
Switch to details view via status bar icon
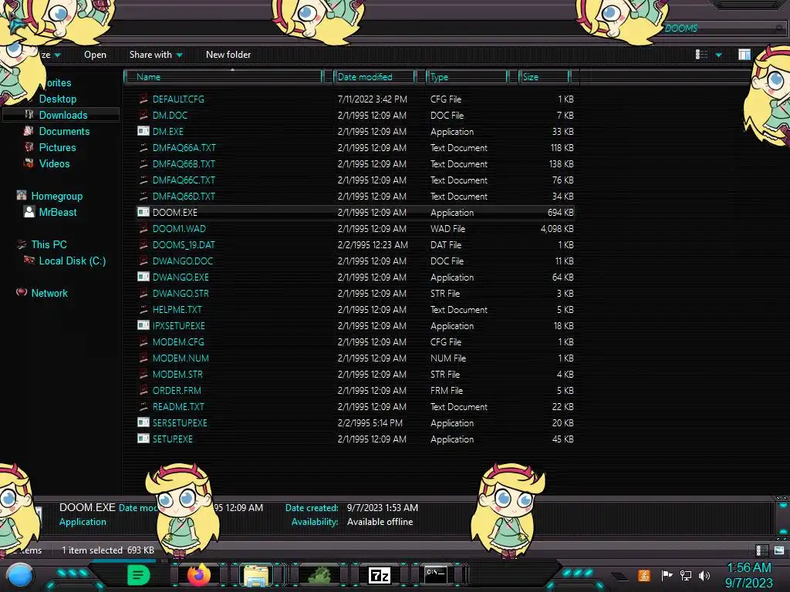761,550
